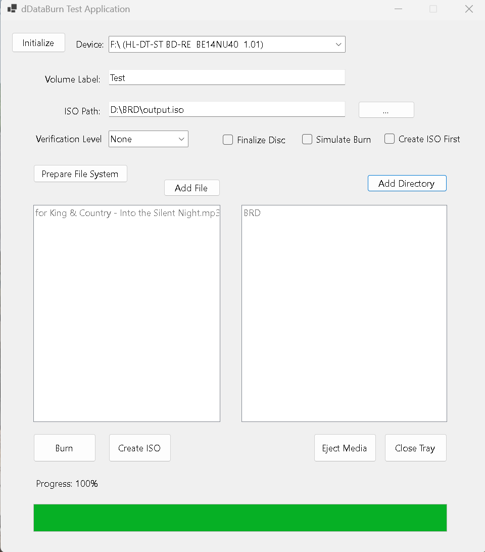Select the Into the Silent Night.mp3 file entry

coord(127,213)
